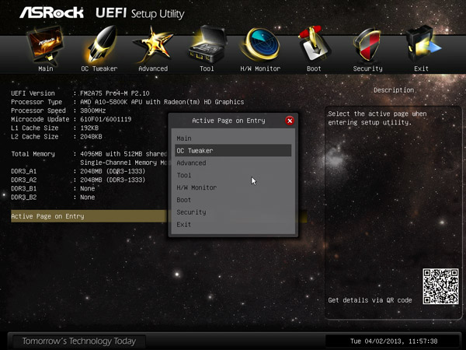Image resolution: width=466 pixels, height=350 pixels.
Task: Click the Exit arrow icon
Action: (x=422, y=44)
